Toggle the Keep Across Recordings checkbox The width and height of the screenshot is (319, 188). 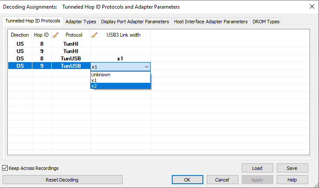point(5,168)
